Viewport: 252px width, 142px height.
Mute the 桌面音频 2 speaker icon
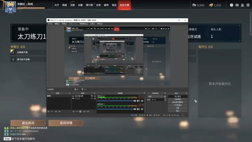click(x=138, y=109)
